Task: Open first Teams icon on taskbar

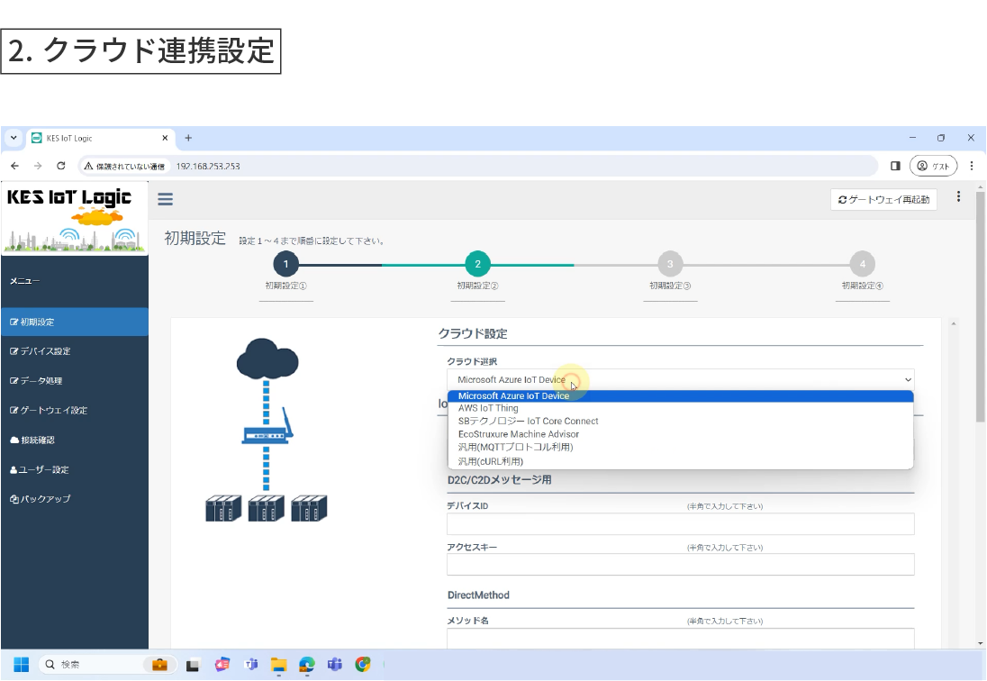Action: coord(250,665)
